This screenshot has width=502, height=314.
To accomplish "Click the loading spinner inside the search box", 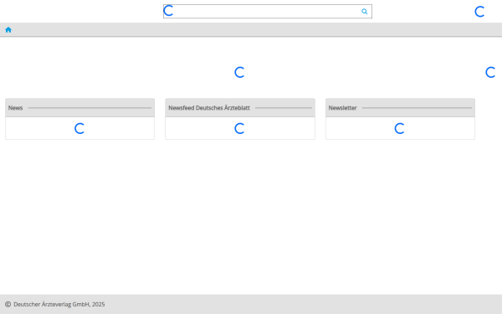I will tap(168, 11).
